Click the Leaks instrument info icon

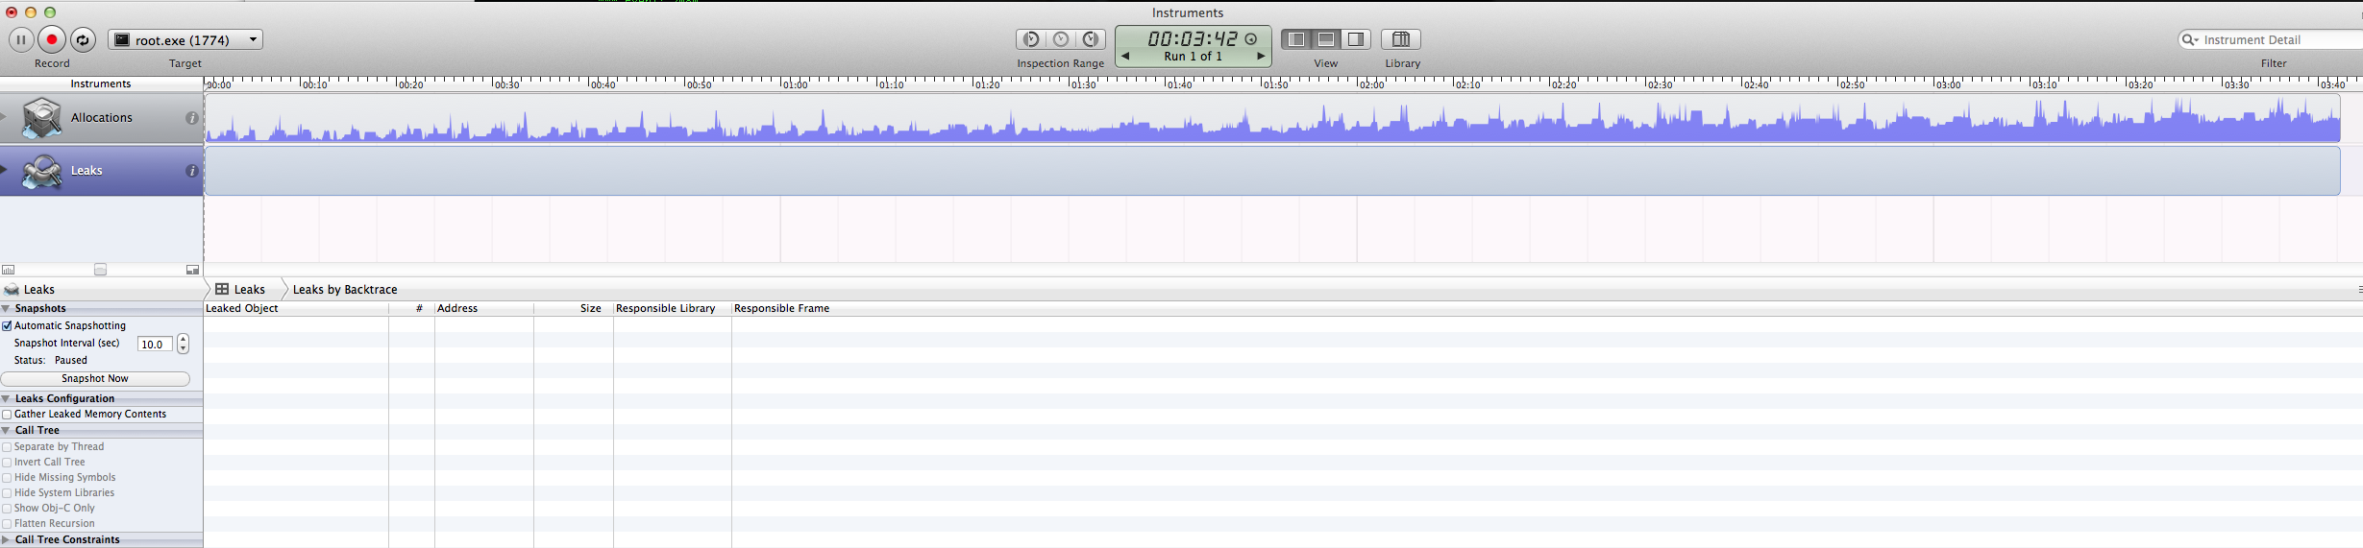pyautogui.click(x=192, y=171)
